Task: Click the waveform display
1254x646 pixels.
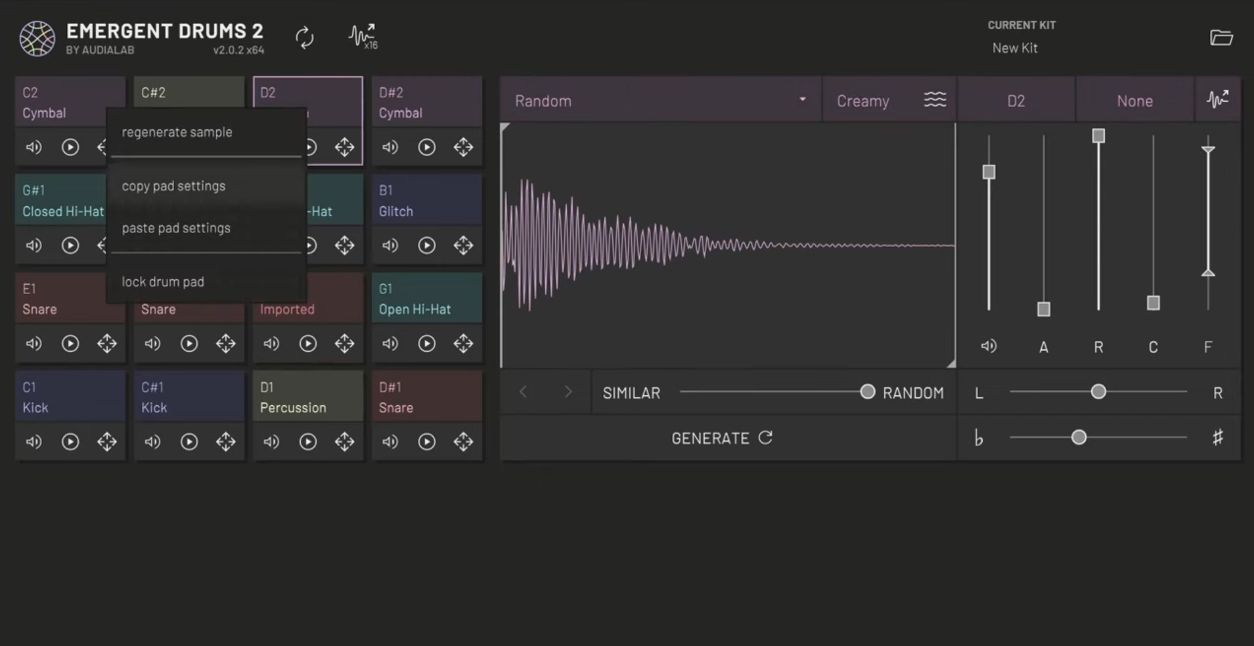Action: tap(728, 245)
